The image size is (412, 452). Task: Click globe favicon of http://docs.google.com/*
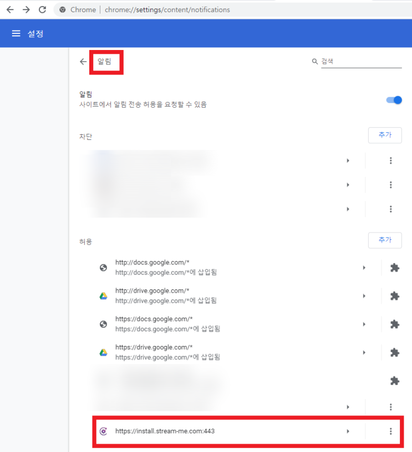[103, 268]
